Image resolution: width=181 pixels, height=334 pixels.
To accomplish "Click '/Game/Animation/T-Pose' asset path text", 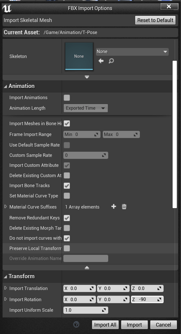I will [x=71, y=32].
